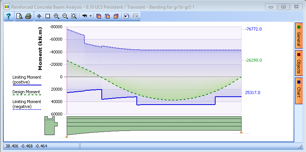This screenshot has height=152, width=306.
Task: Click the 25317.0 value label
Action: 252,93
